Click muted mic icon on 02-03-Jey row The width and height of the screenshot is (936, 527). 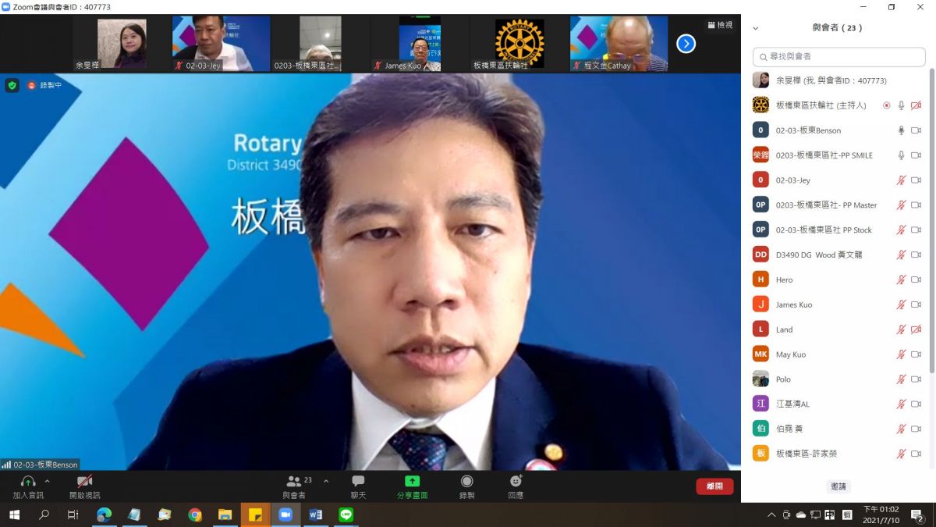coord(901,180)
